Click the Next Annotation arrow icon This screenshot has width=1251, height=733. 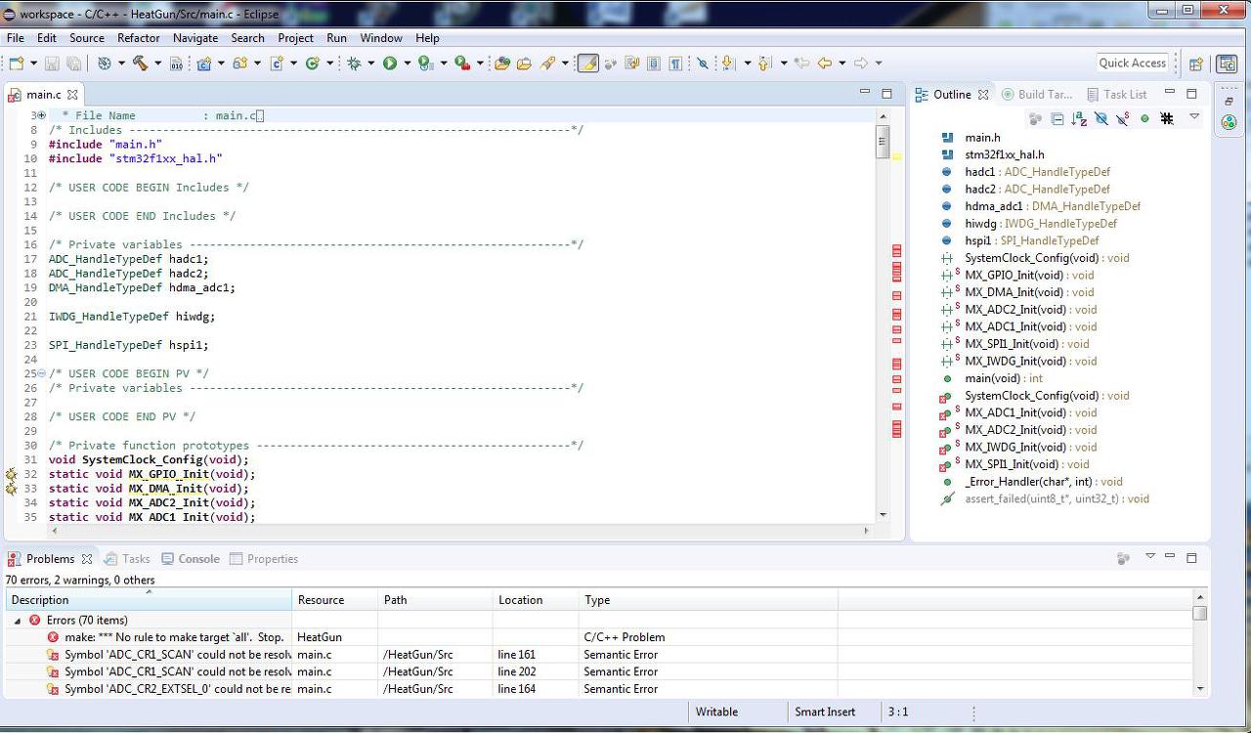tap(728, 64)
